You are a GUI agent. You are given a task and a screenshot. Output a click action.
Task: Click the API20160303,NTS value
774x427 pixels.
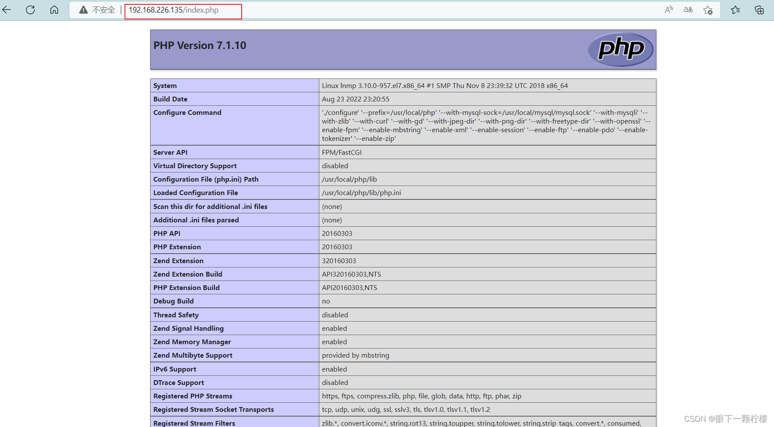pyautogui.click(x=350, y=288)
